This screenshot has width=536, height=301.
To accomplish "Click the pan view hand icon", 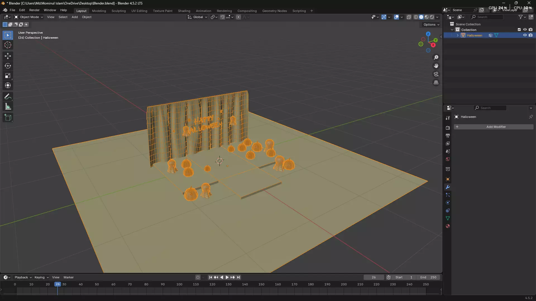I will point(436,66).
